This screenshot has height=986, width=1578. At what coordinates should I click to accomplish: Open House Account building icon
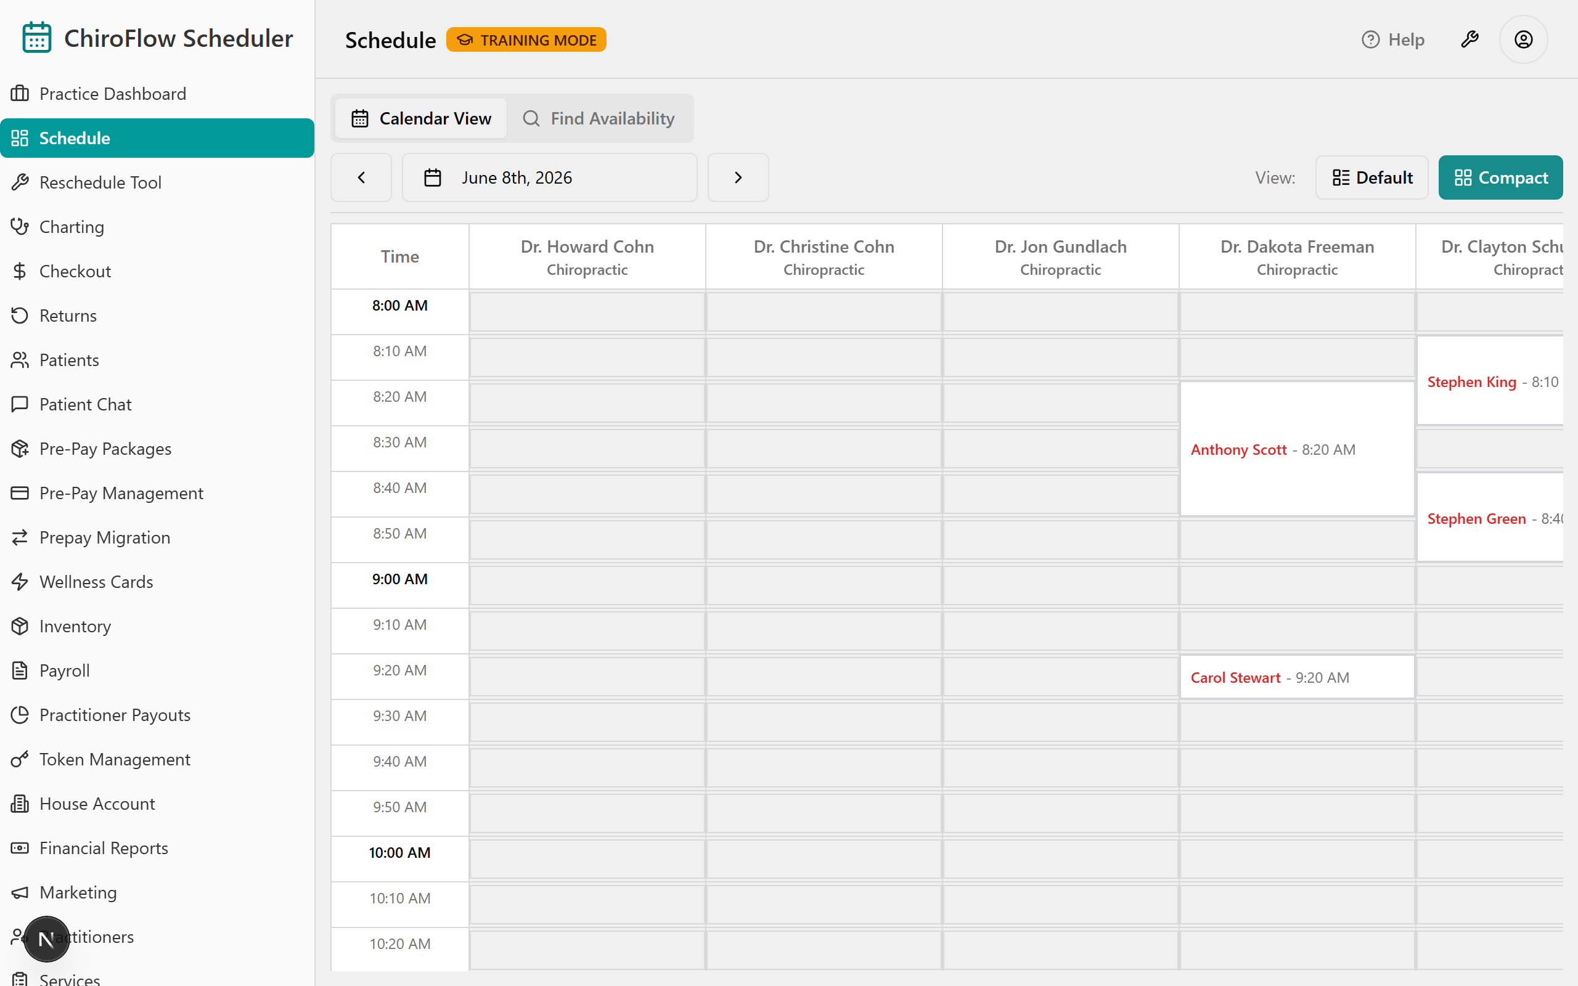[20, 804]
